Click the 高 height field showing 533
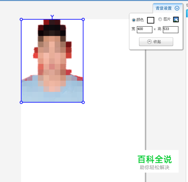 click(x=170, y=30)
